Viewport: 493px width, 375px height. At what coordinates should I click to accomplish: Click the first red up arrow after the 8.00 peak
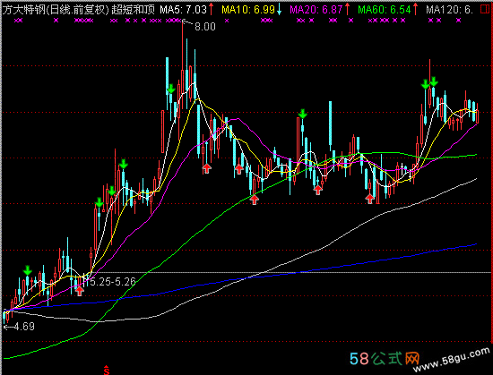tap(206, 168)
